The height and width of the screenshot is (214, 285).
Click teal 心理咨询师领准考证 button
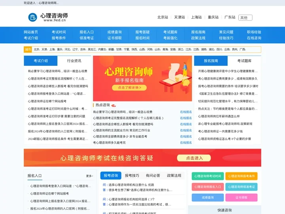coord(241,187)
